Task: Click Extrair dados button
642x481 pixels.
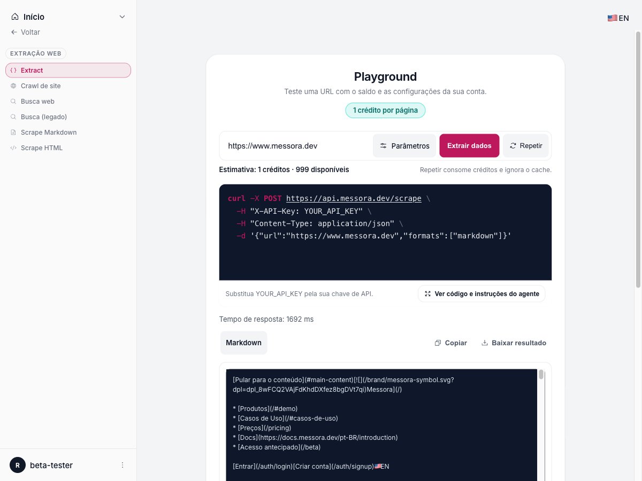Action: point(469,145)
